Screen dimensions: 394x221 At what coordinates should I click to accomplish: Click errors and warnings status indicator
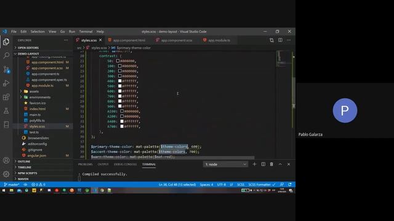(x=38, y=185)
